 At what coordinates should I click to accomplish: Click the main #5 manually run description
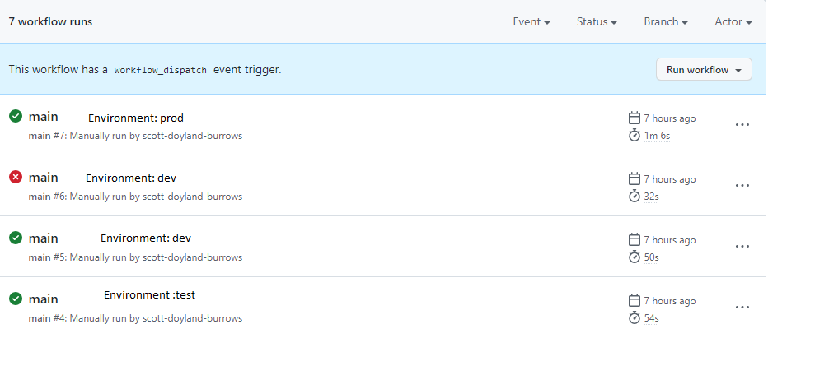click(135, 257)
